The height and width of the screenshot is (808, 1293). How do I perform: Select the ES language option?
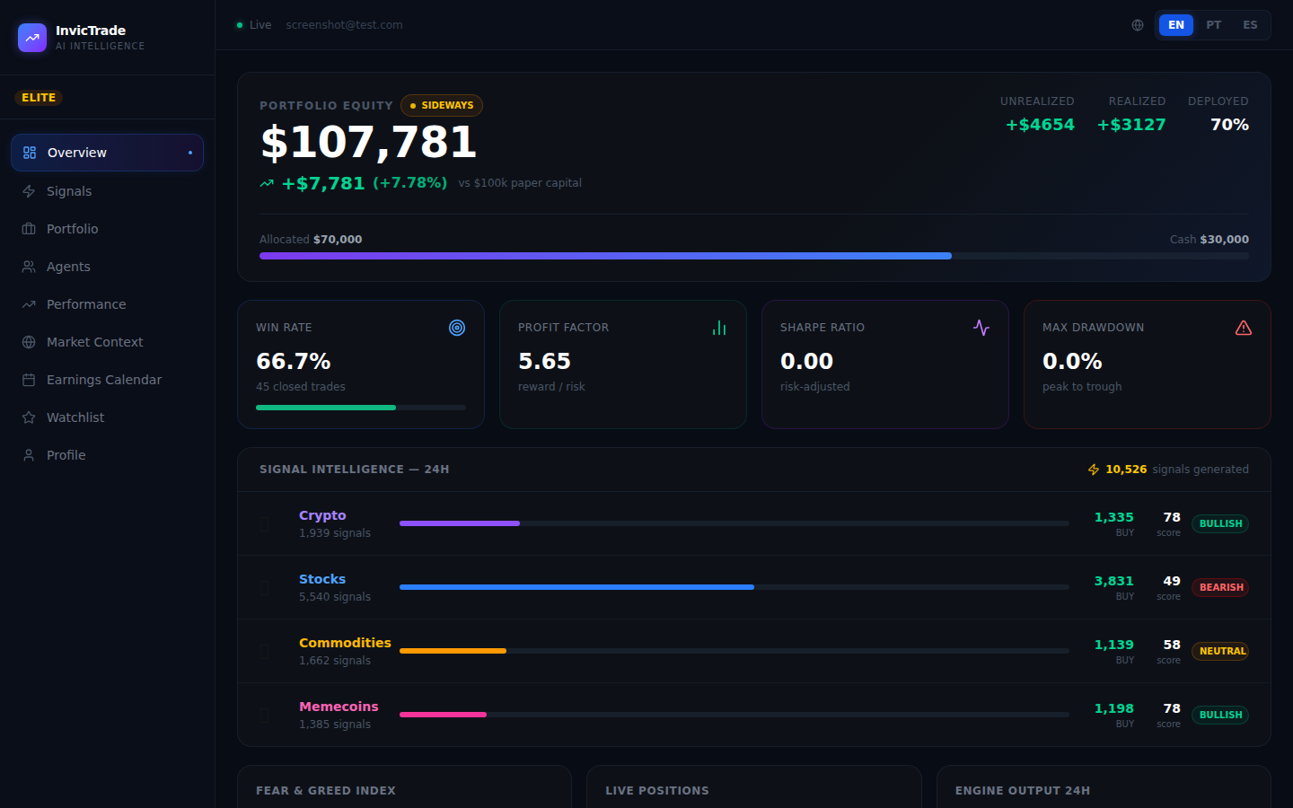(x=1250, y=25)
